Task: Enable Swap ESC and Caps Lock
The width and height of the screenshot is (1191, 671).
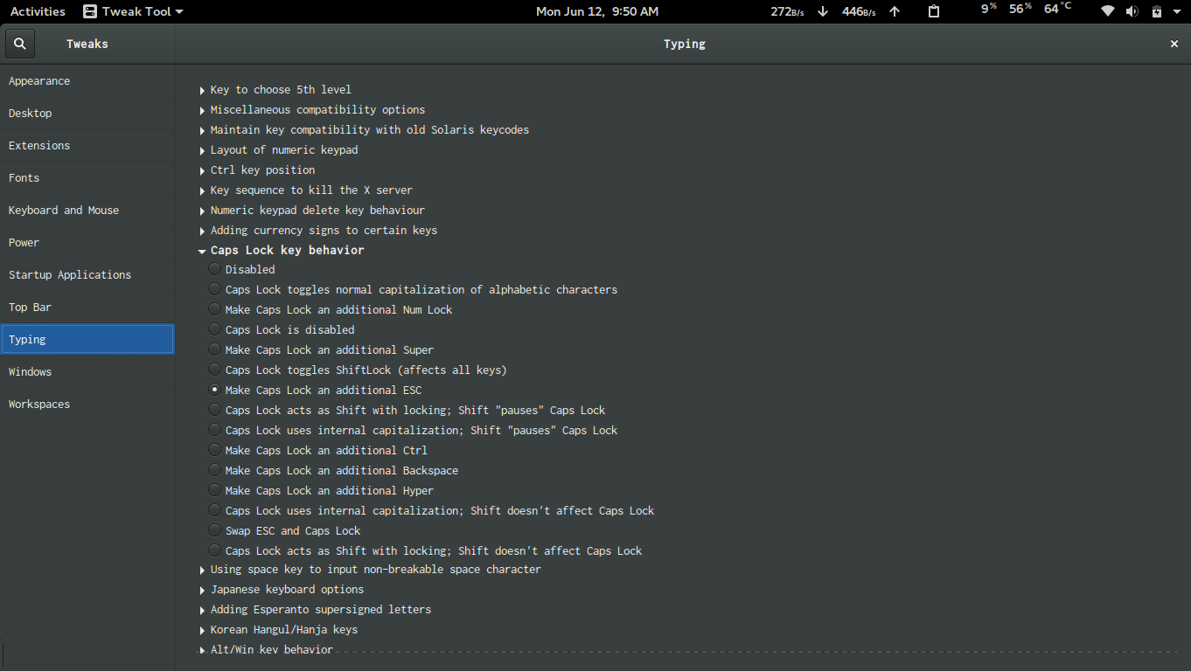Action: [x=214, y=530]
